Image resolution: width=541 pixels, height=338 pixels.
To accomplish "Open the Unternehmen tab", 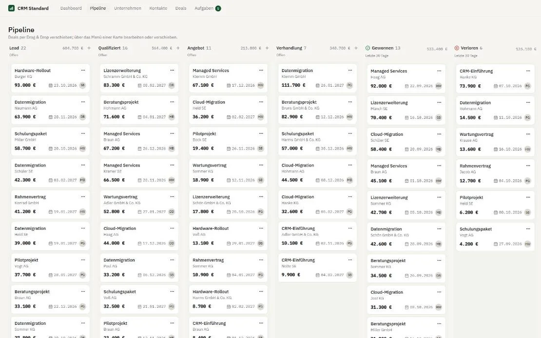I will click(x=128, y=8).
